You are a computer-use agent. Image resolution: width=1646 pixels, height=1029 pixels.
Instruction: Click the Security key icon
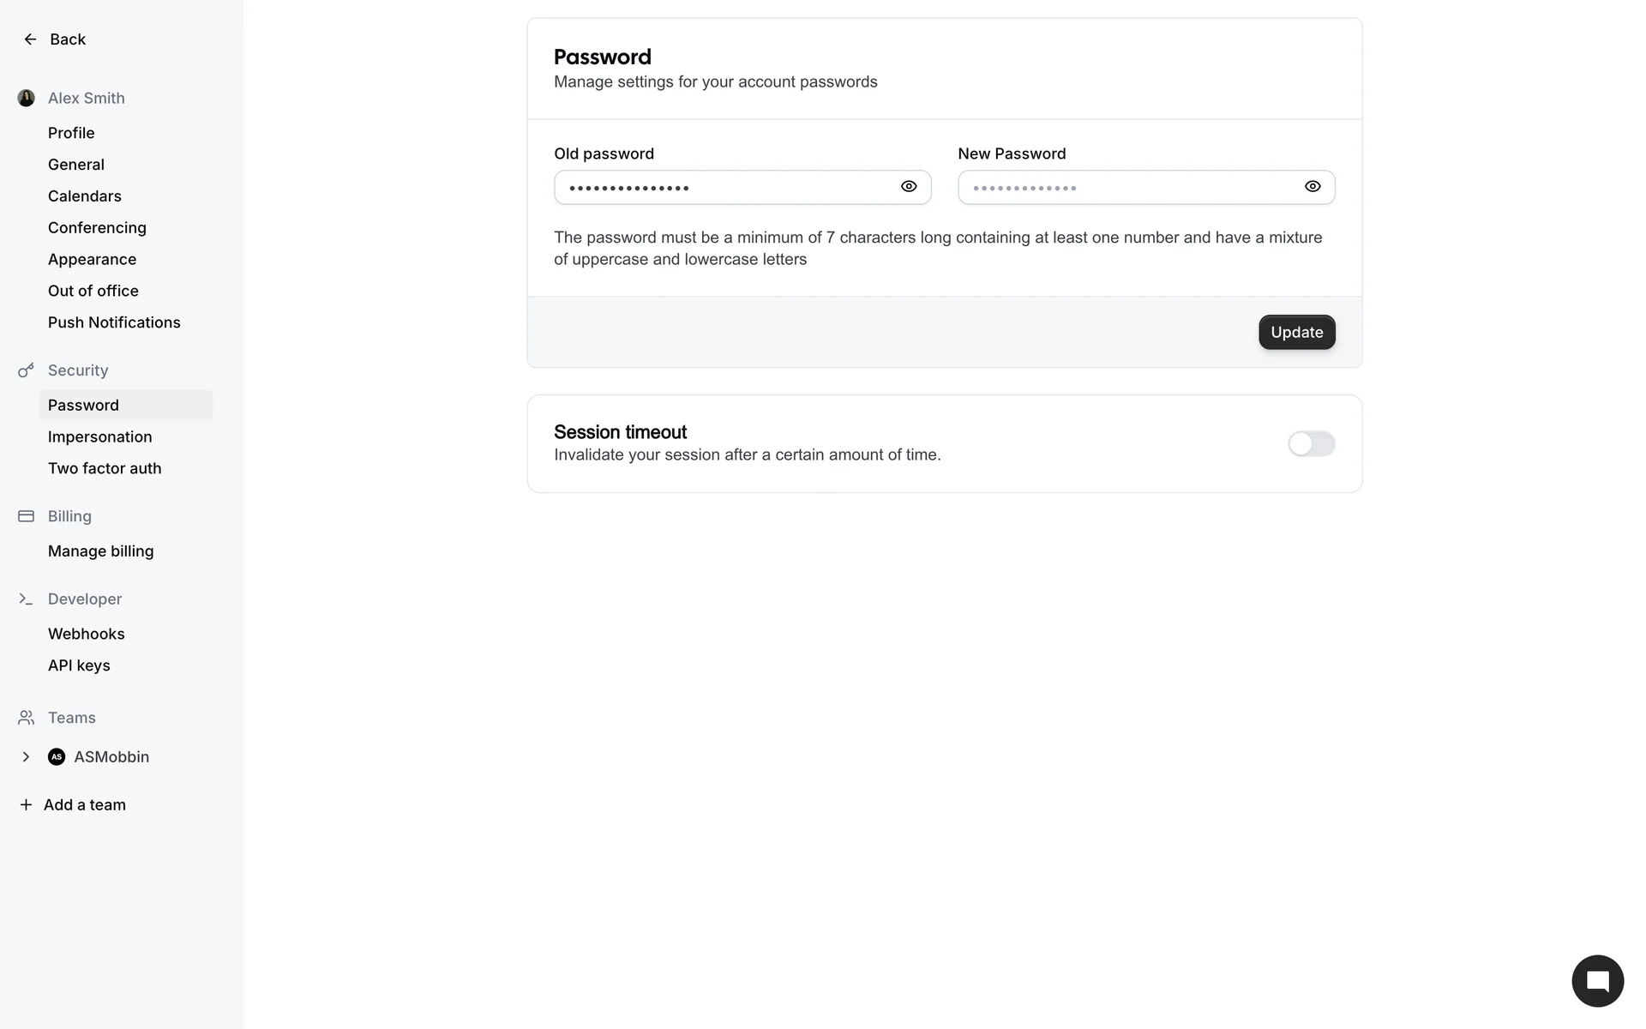pos(26,370)
